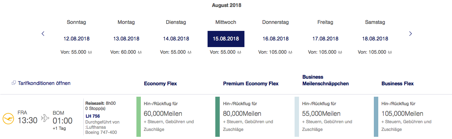Select Montag 13.08.2018 date
This screenshot has height=139, width=452.
point(126,39)
